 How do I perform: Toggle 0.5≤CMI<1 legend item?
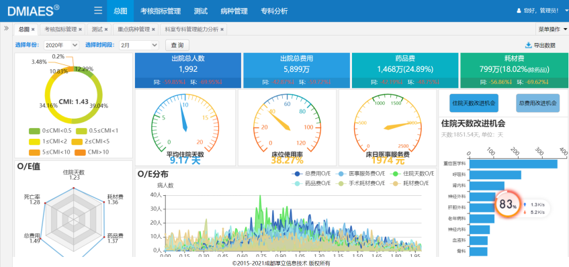pos(97,130)
